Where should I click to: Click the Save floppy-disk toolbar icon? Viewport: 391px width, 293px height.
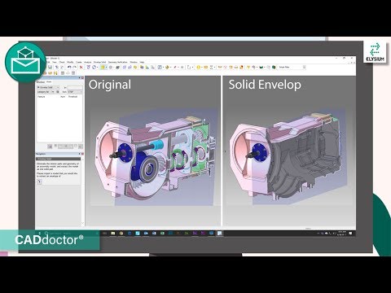pyautogui.click(x=50, y=68)
